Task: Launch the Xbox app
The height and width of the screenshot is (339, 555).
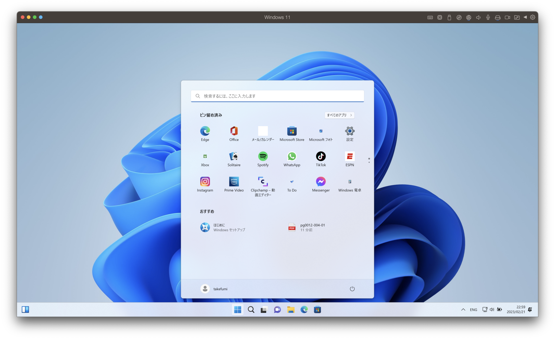Action: coord(205,159)
